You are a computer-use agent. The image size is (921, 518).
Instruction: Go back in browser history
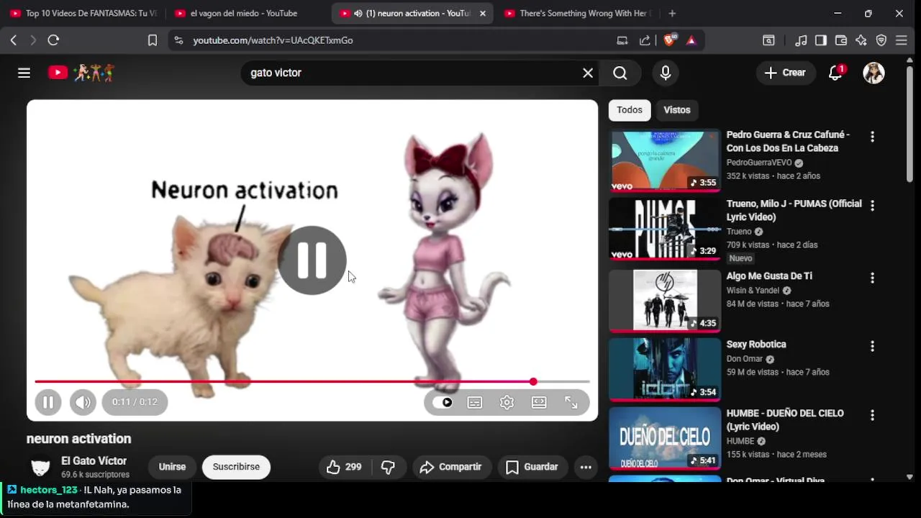(14, 40)
